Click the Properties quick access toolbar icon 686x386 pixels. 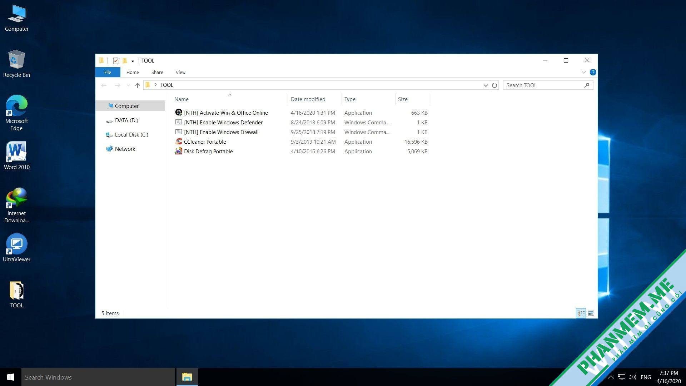[x=115, y=61]
